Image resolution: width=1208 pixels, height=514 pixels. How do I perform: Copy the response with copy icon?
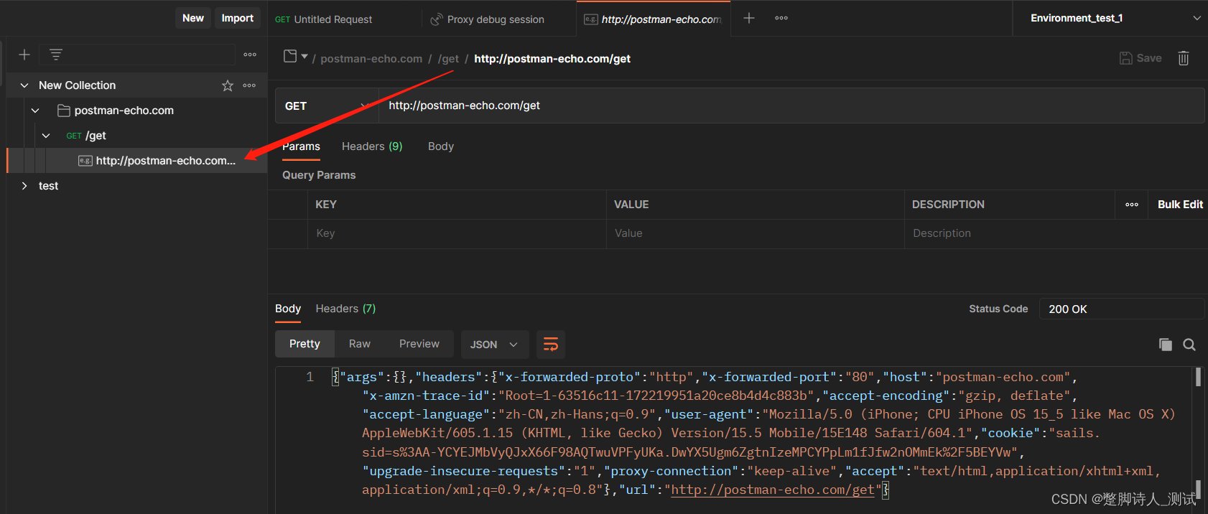tap(1165, 345)
